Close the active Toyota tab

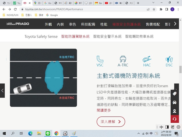[30, 3]
